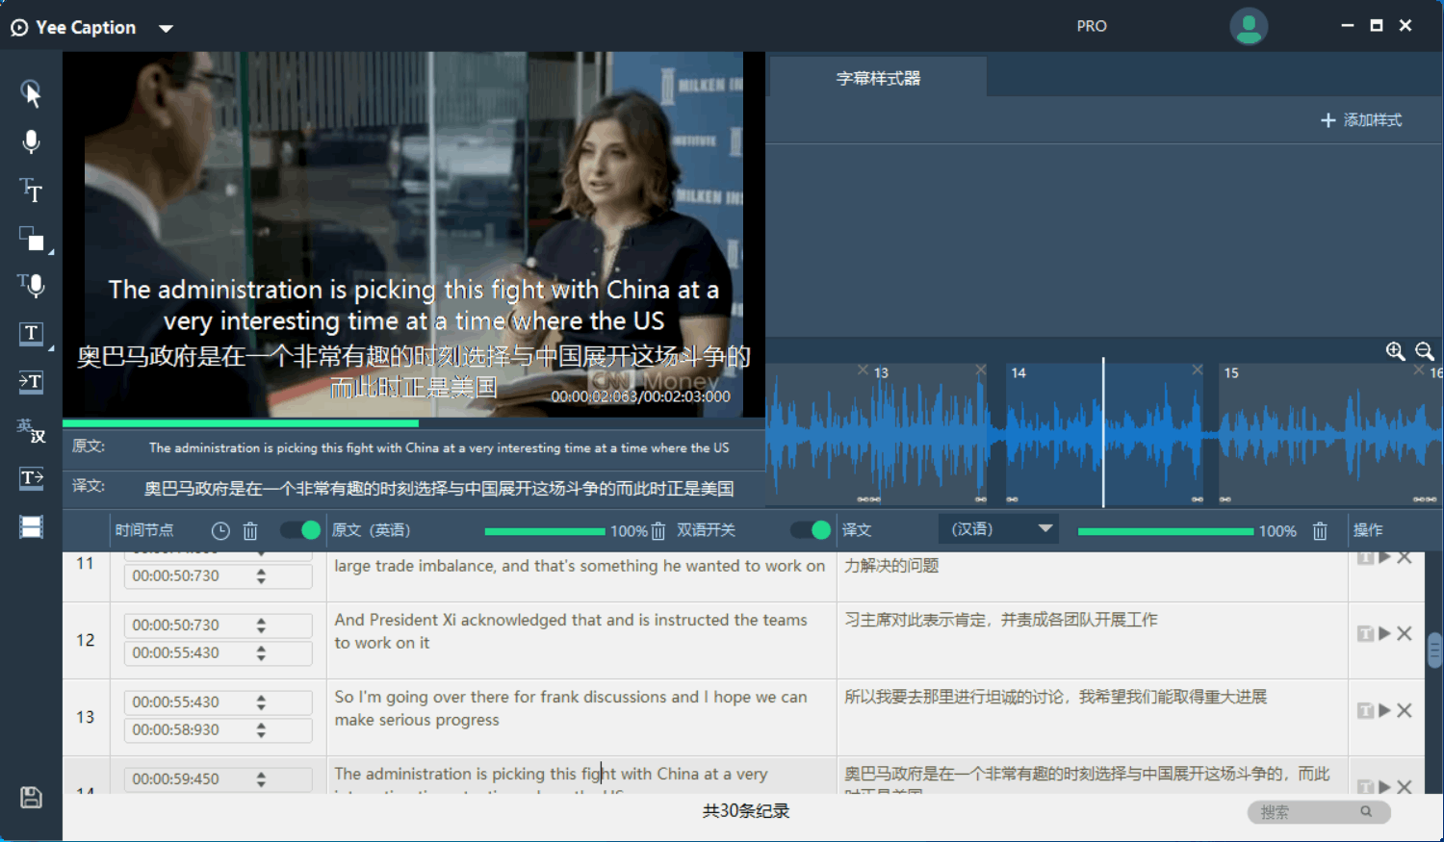Click trash icon beside 译文 100% slider
1444x842 pixels.
[x=1320, y=531]
